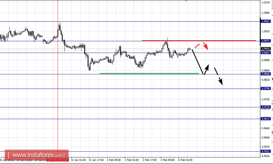Select the 0.9972 resistance price label
Image resolution: width=273 pixels, height=164 pixels.
(266, 41)
